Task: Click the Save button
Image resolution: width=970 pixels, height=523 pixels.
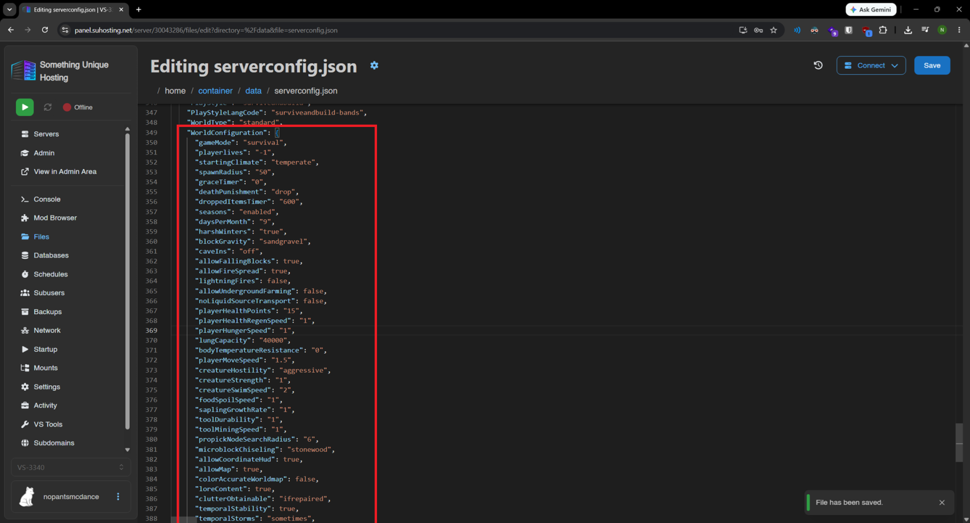Action: click(932, 65)
